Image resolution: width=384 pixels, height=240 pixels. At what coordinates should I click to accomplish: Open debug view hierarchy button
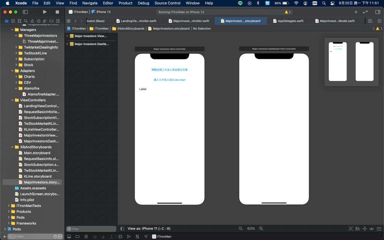tap(120, 237)
